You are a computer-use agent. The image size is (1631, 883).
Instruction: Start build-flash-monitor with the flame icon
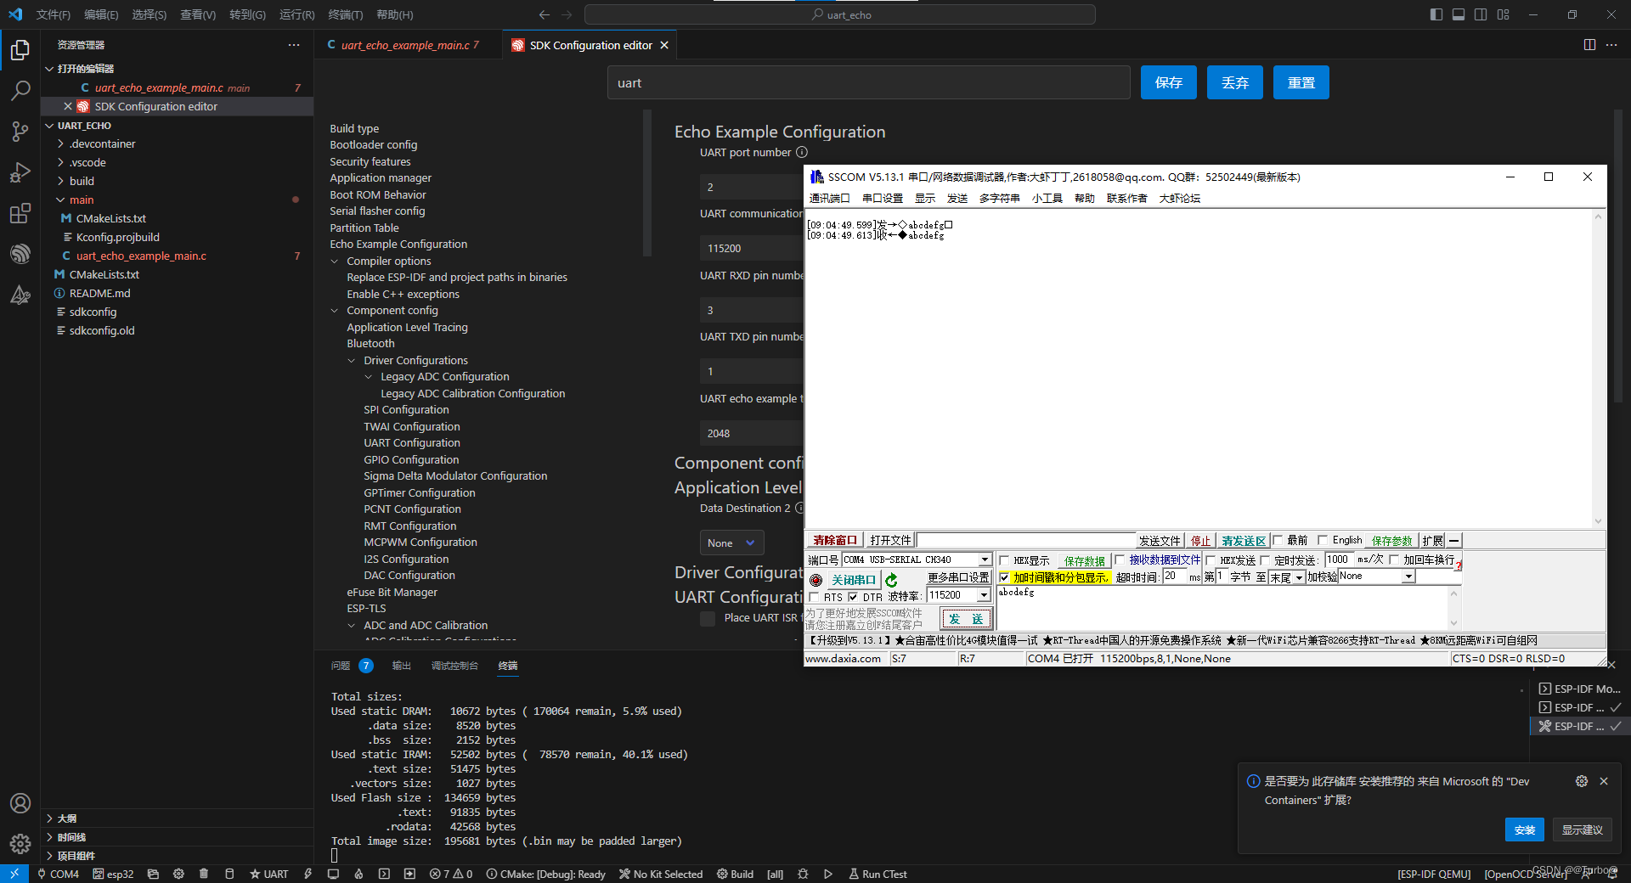[358, 874]
